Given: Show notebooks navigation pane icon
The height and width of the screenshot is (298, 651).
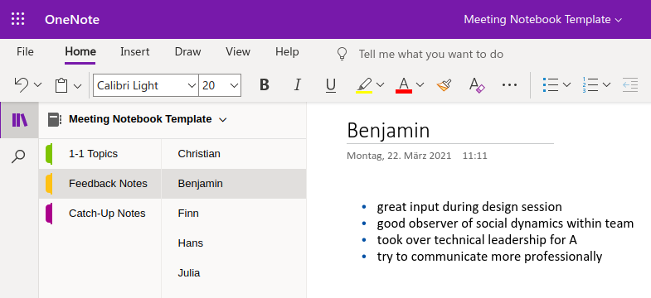Looking at the screenshot, I should coord(20,120).
